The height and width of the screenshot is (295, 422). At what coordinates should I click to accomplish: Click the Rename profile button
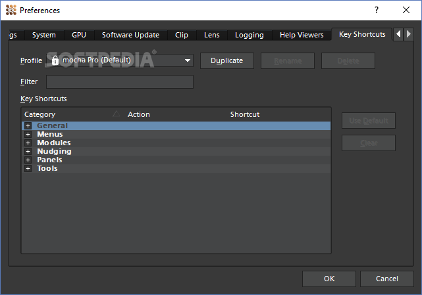click(288, 60)
